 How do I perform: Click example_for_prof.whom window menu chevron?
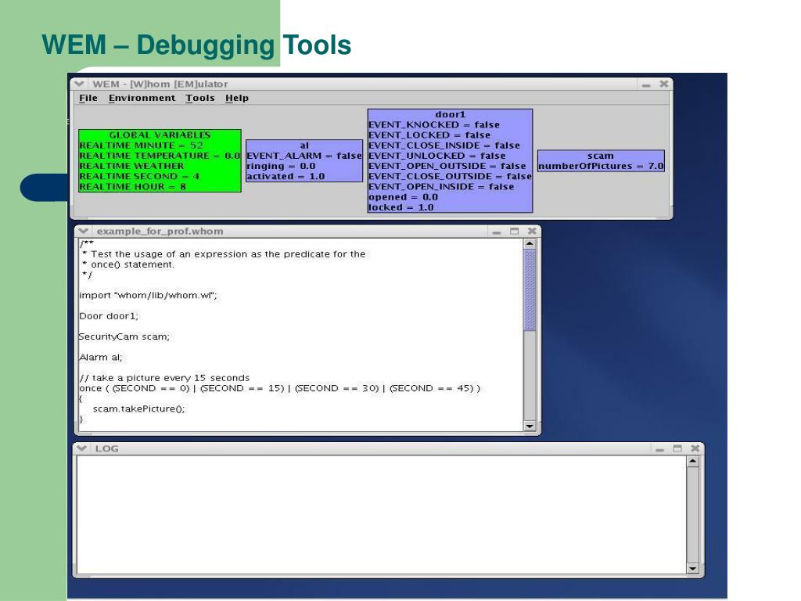(84, 231)
